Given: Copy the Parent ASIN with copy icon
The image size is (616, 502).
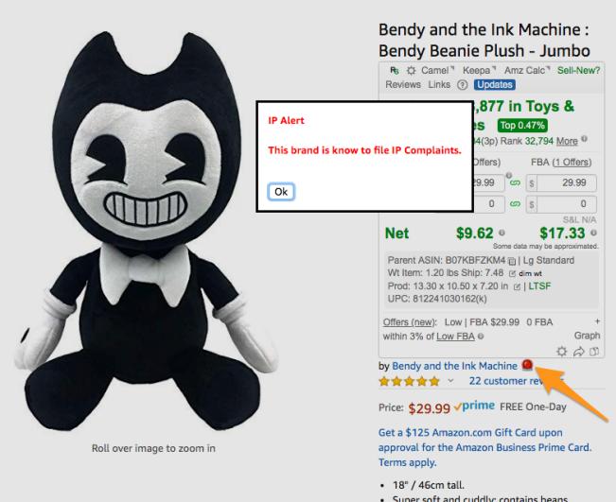Looking at the screenshot, I should [x=512, y=261].
